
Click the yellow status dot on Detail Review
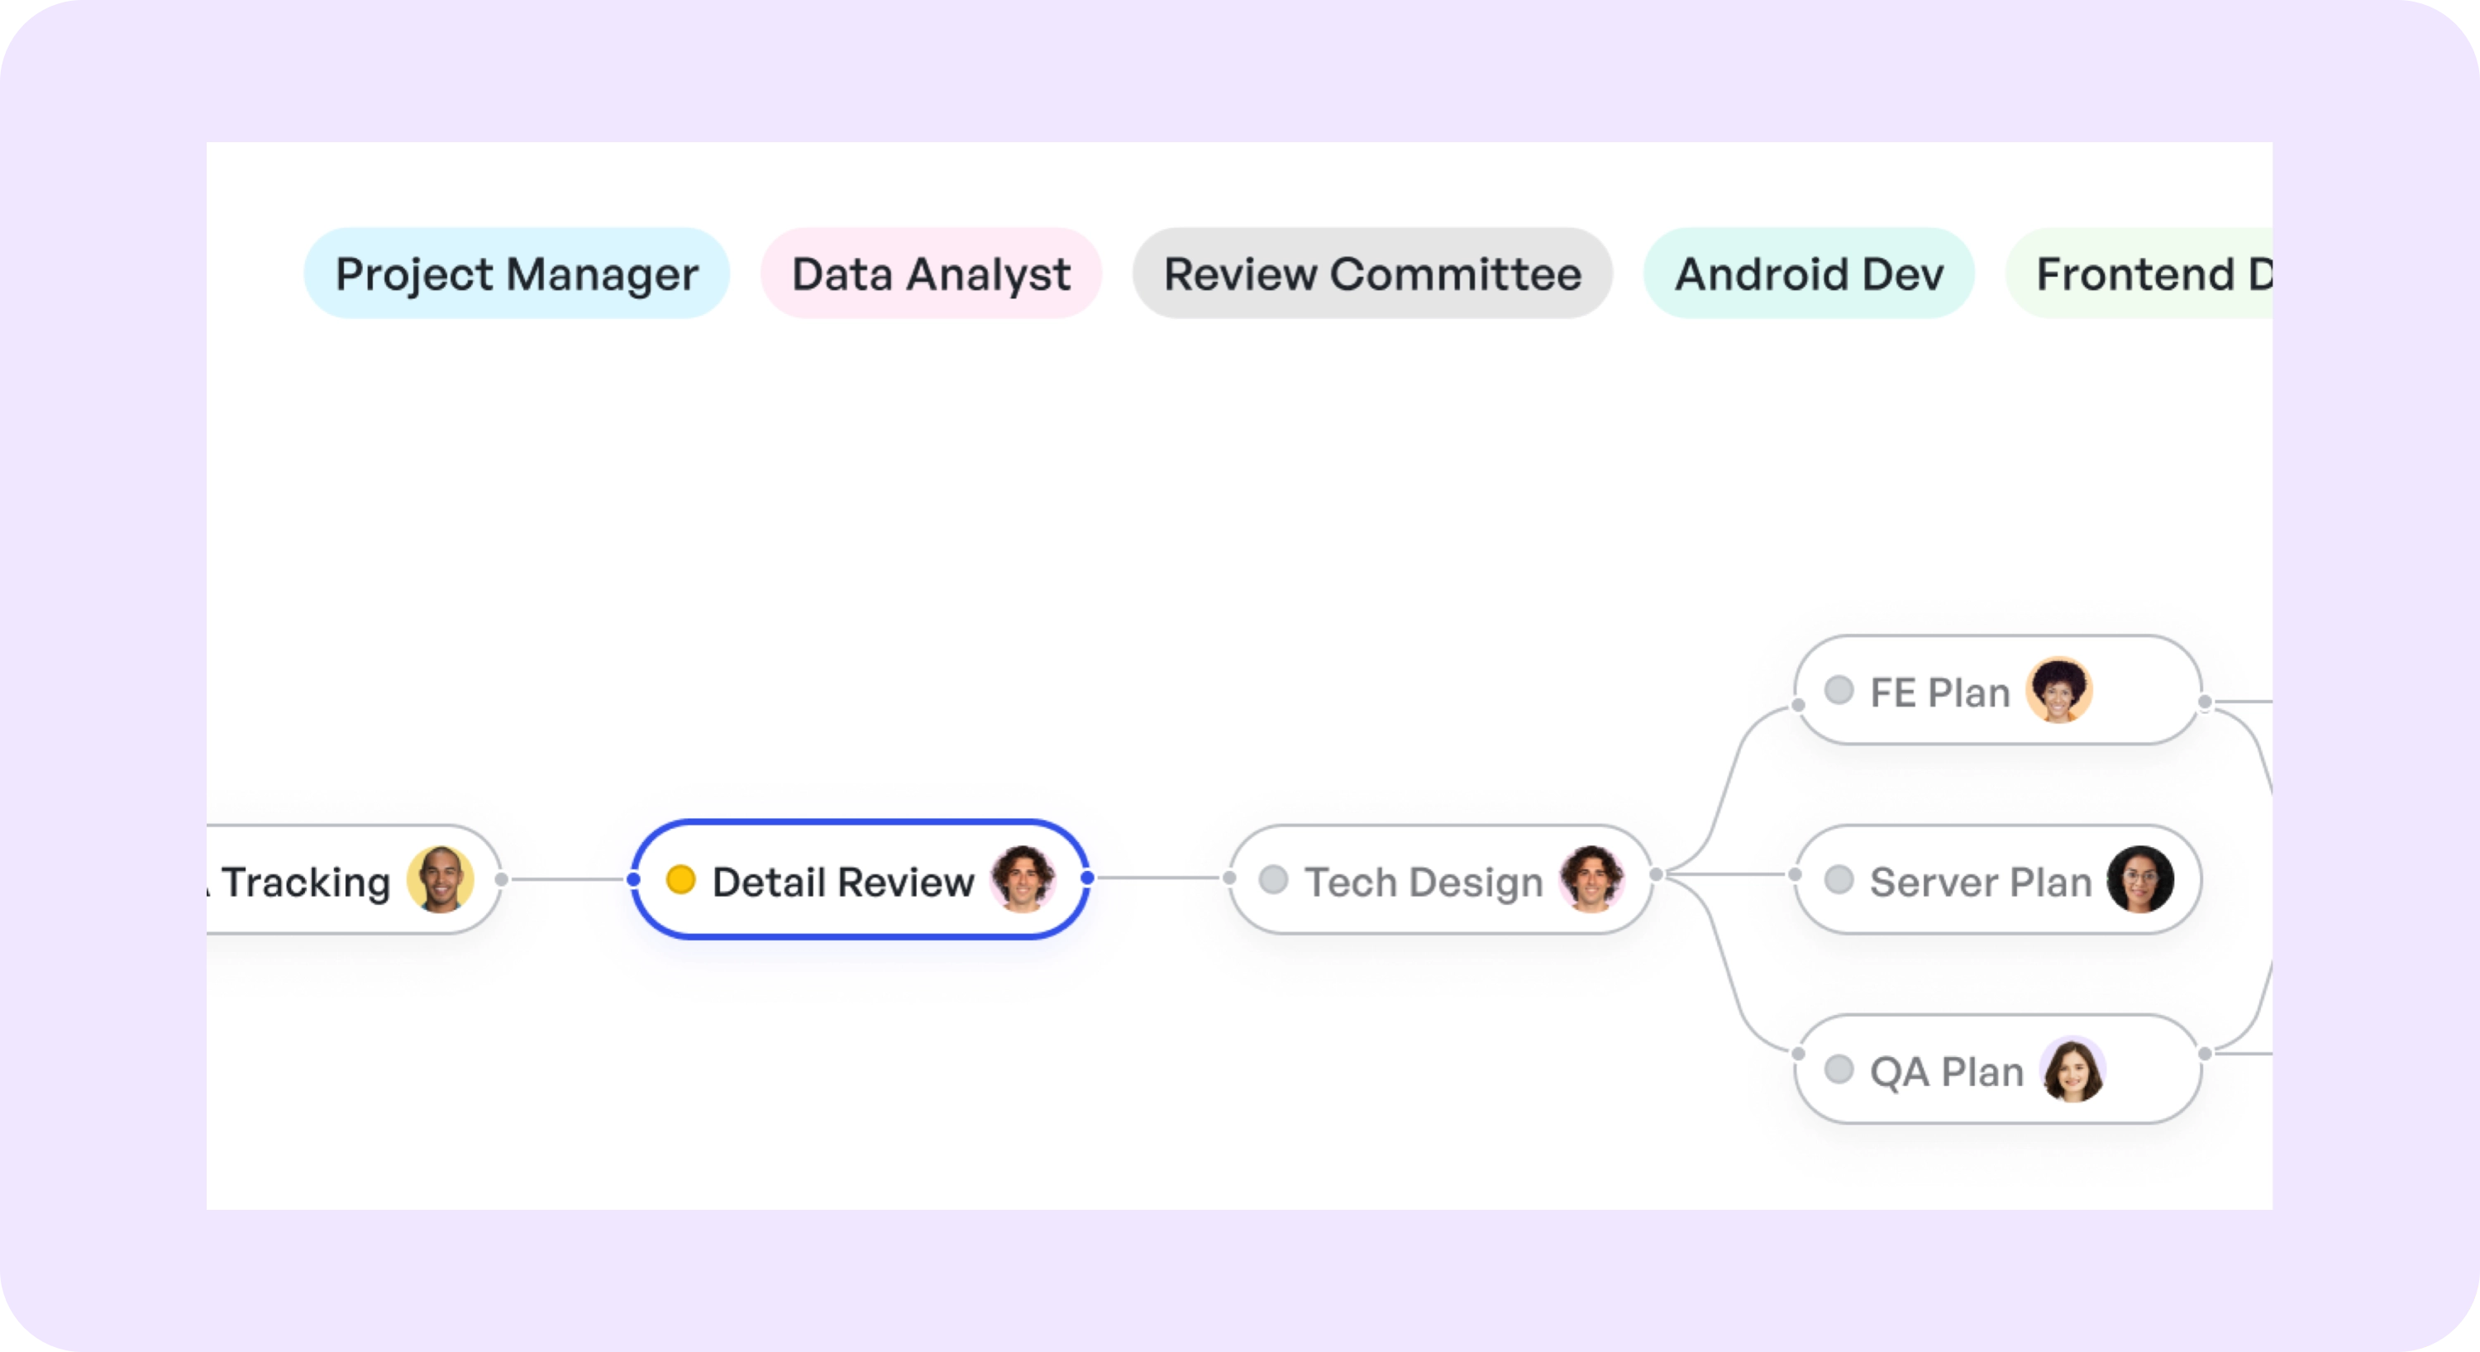point(680,879)
